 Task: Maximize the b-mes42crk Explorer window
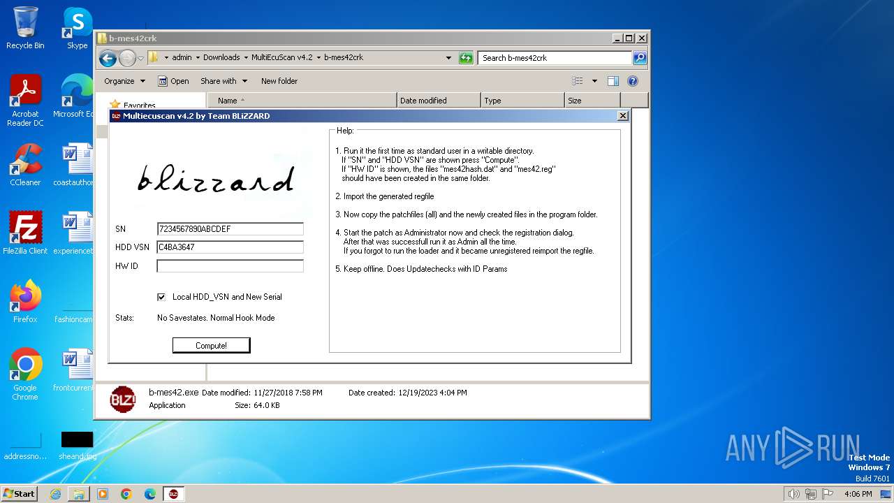(x=629, y=38)
